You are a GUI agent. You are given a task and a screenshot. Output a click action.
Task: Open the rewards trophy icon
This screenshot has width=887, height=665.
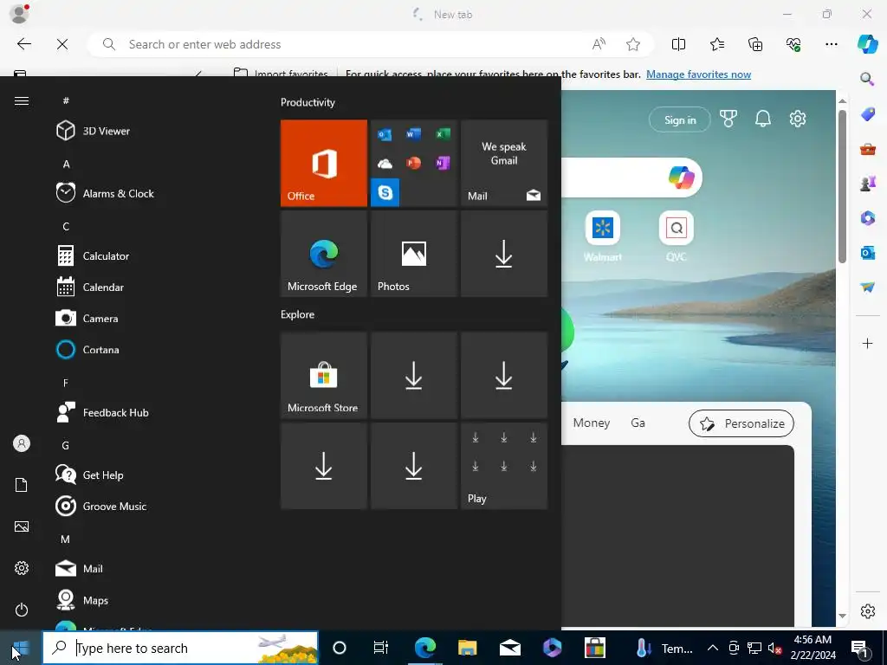tap(728, 119)
